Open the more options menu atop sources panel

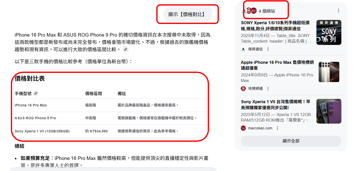point(338,11)
